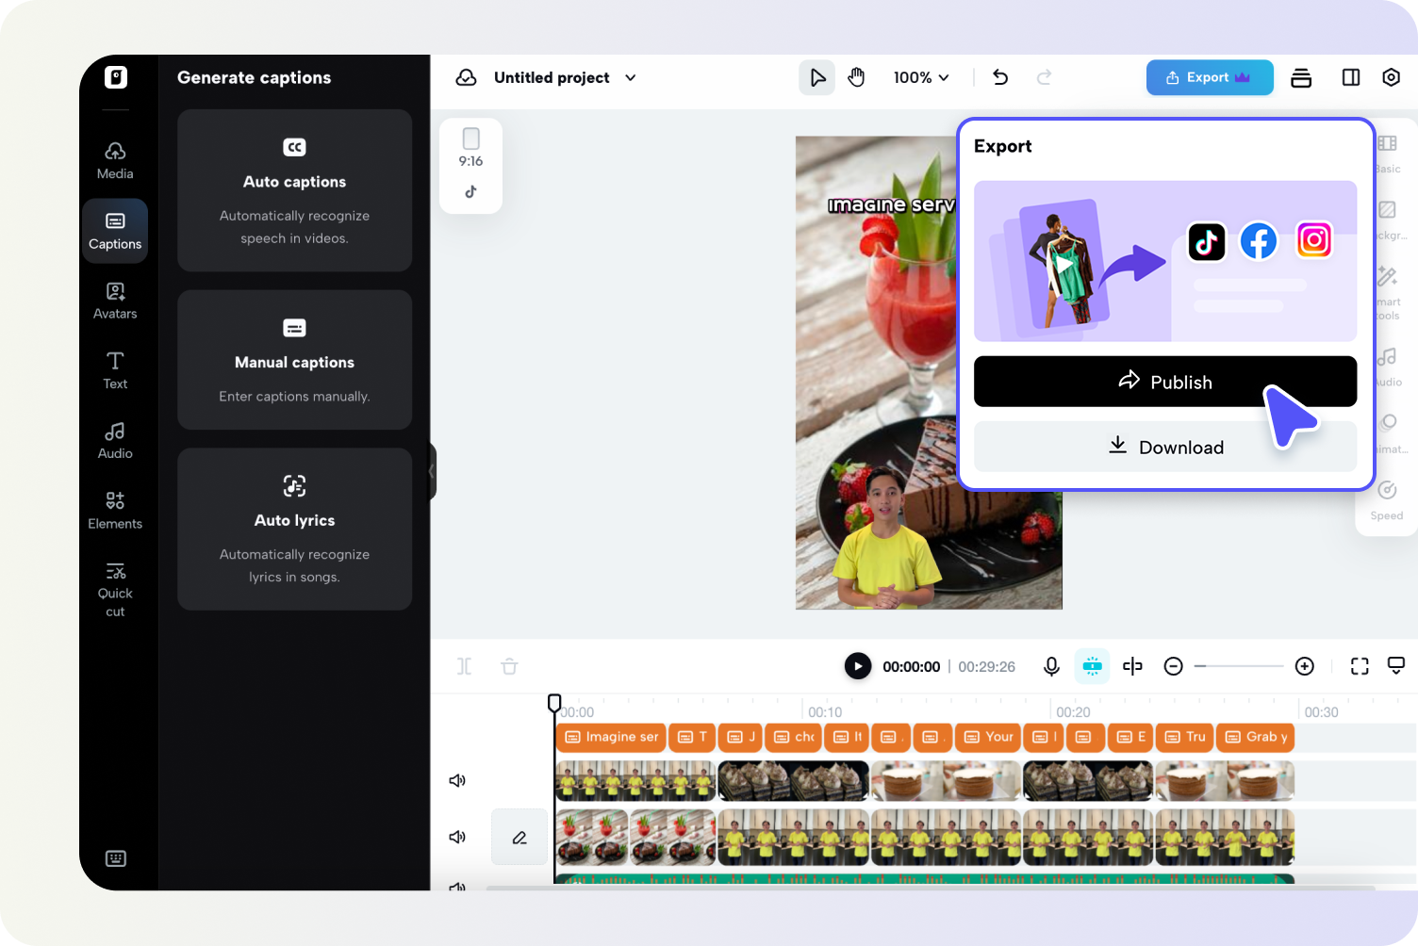Open the Speed panel on the right

1386,499
